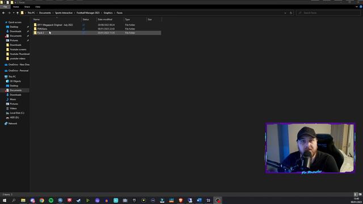Switch to the Home ribbon tab
The height and width of the screenshot is (204, 363).
(16, 7)
